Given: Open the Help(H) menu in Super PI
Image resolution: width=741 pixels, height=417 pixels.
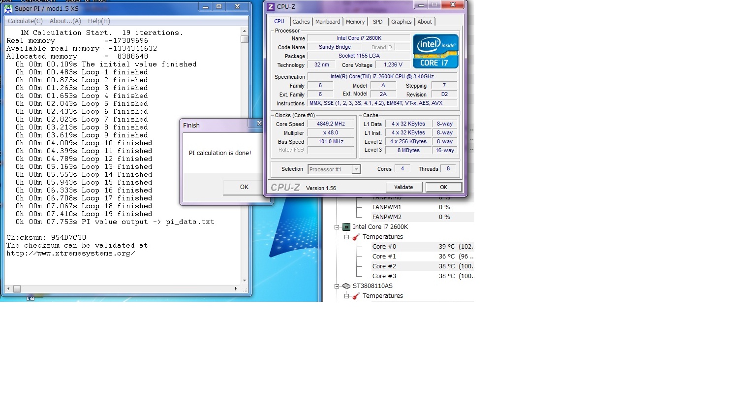Looking at the screenshot, I should coord(99,21).
